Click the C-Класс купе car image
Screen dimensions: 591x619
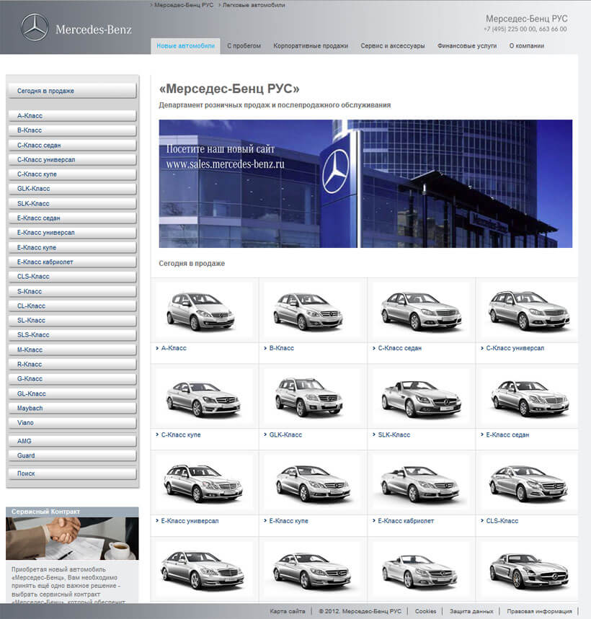coord(204,398)
